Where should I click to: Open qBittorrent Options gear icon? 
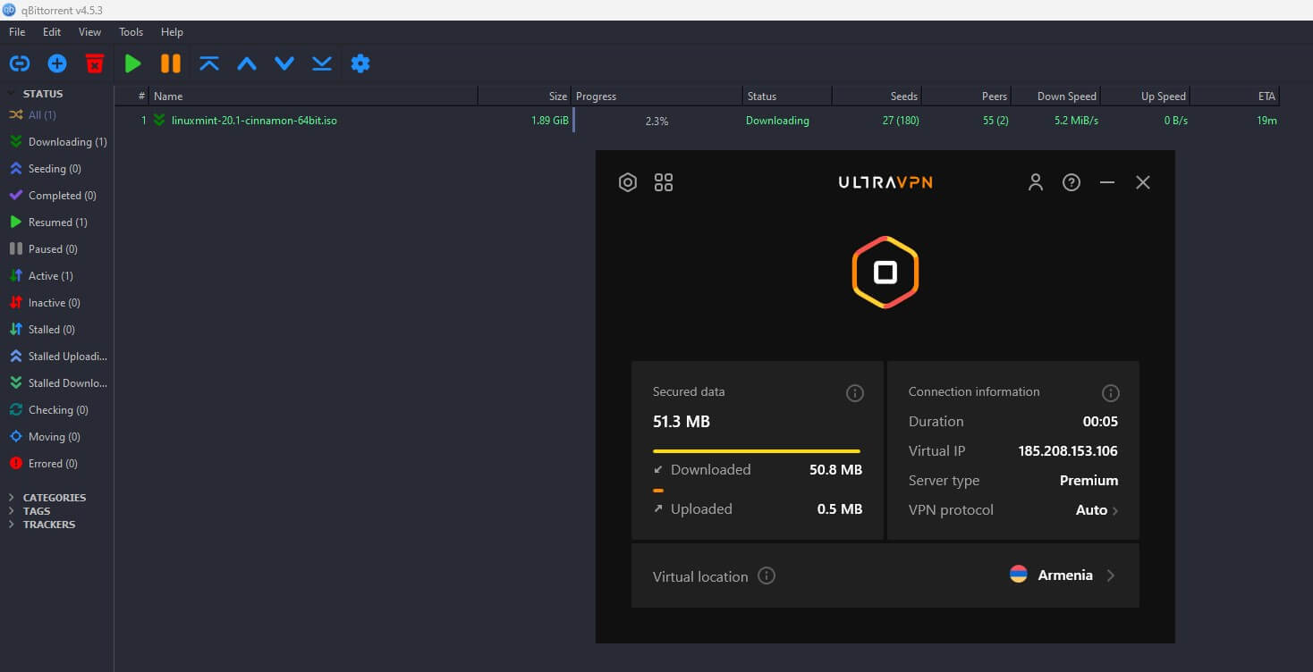tap(360, 63)
